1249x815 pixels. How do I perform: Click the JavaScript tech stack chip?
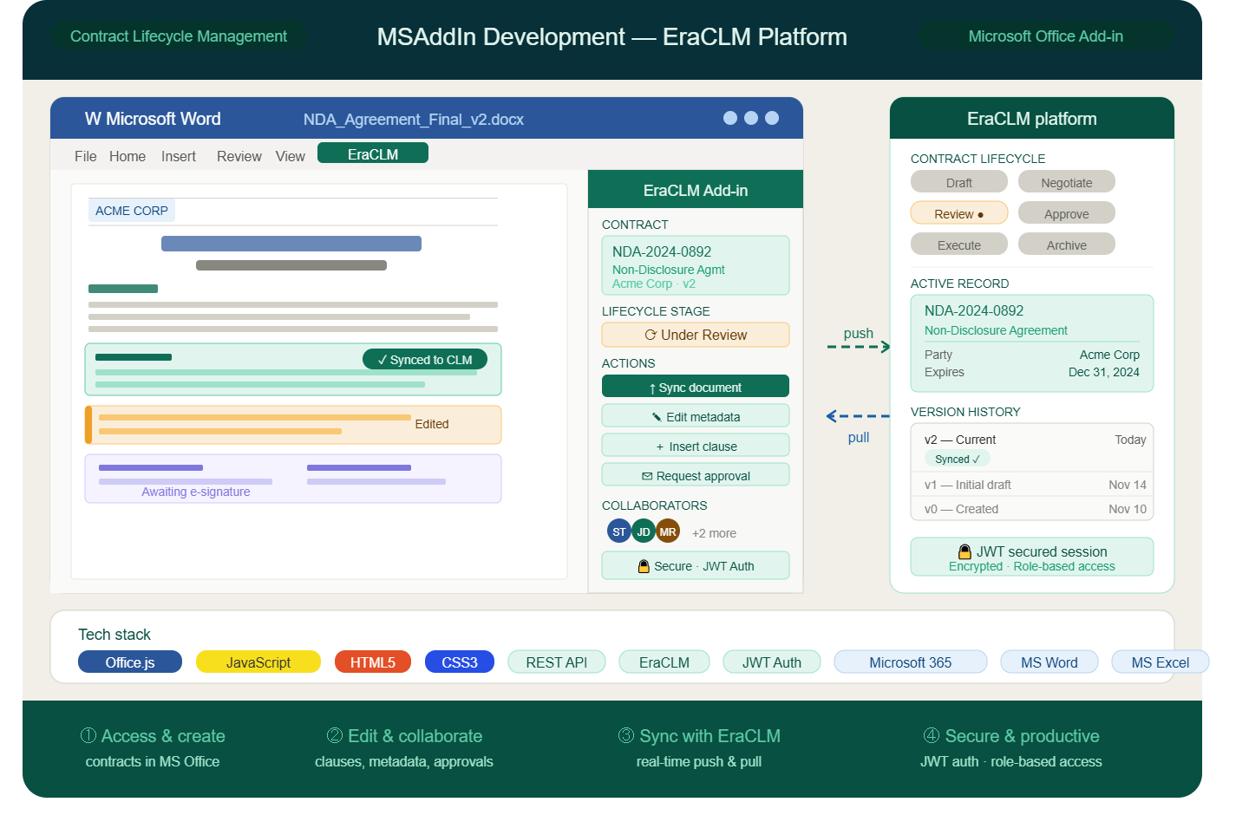pyautogui.click(x=258, y=662)
